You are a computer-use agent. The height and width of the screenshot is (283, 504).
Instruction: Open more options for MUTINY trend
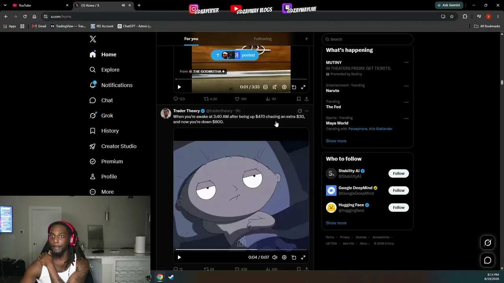406,62
